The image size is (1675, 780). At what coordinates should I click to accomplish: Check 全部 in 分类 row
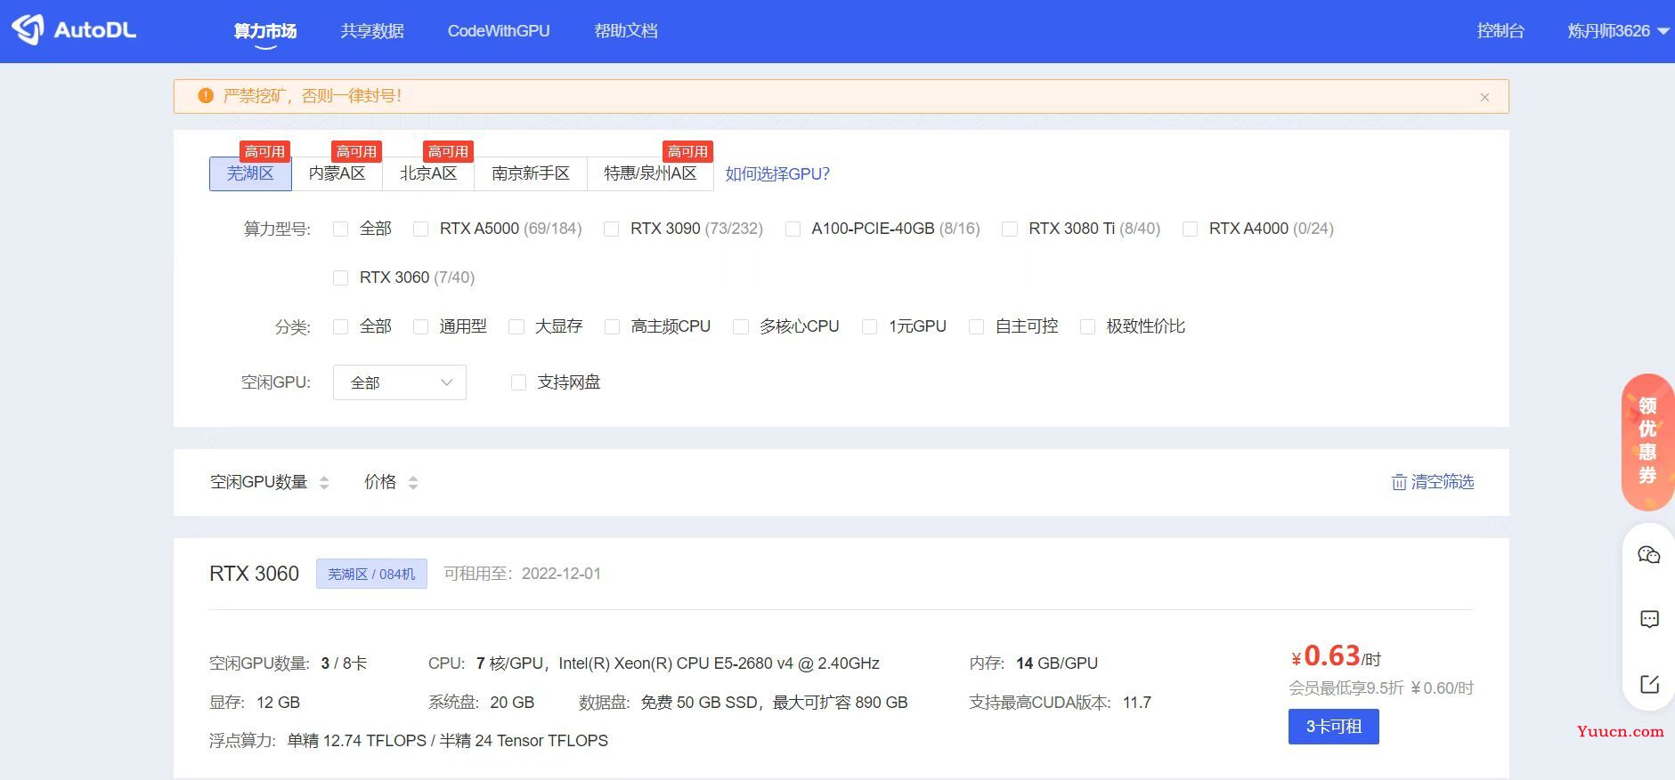[x=340, y=326]
